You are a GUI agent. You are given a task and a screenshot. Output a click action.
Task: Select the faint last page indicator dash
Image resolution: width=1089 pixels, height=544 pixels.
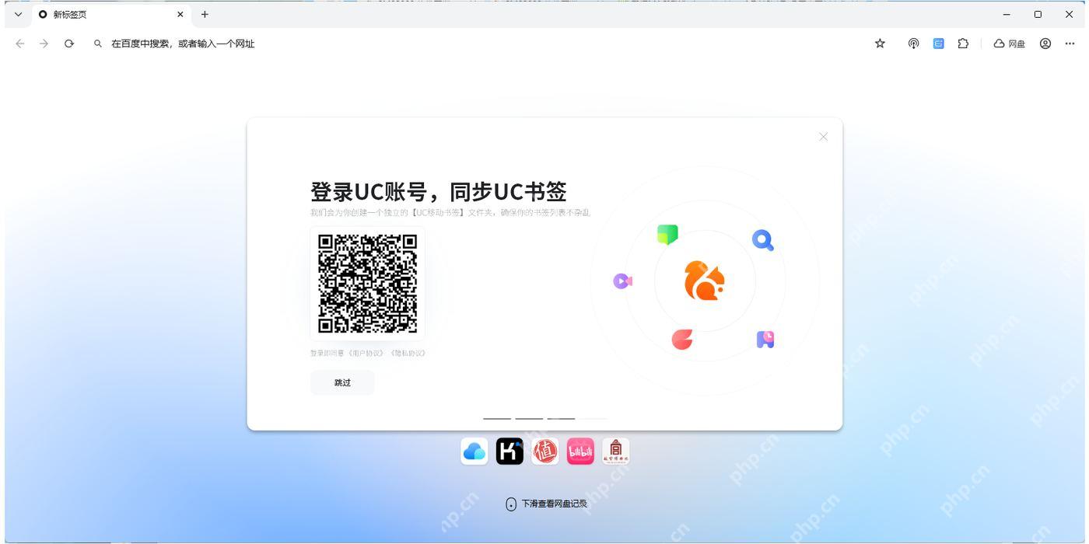[x=593, y=418]
